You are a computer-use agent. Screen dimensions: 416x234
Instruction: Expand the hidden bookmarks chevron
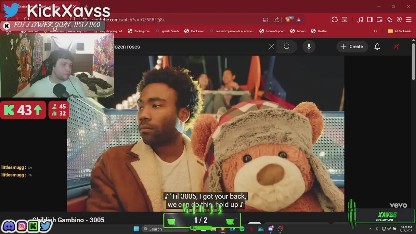tap(375, 31)
